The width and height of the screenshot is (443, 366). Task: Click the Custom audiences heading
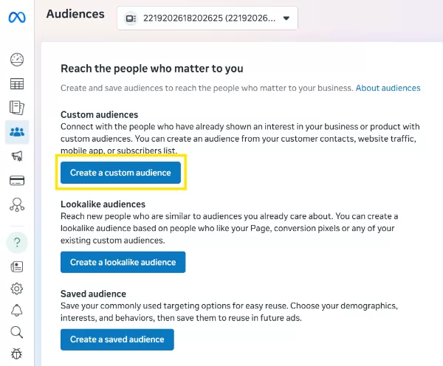(100, 114)
